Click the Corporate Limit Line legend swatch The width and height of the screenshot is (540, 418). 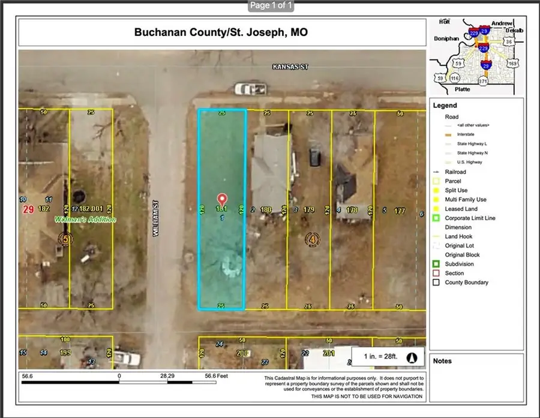(x=435, y=218)
